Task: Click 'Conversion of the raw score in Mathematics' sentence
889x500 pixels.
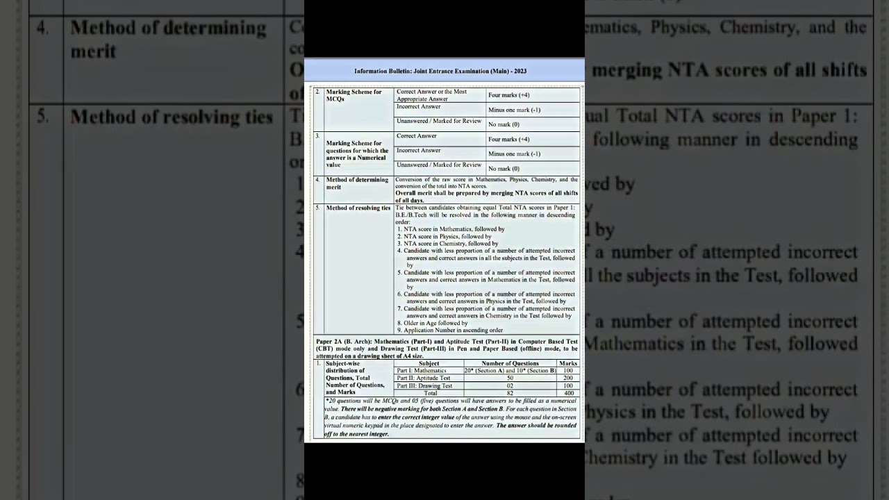Action: pyautogui.click(x=486, y=183)
